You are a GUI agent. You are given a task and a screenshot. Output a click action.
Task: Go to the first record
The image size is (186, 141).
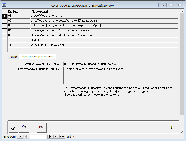pyautogui.click(x=20, y=137)
